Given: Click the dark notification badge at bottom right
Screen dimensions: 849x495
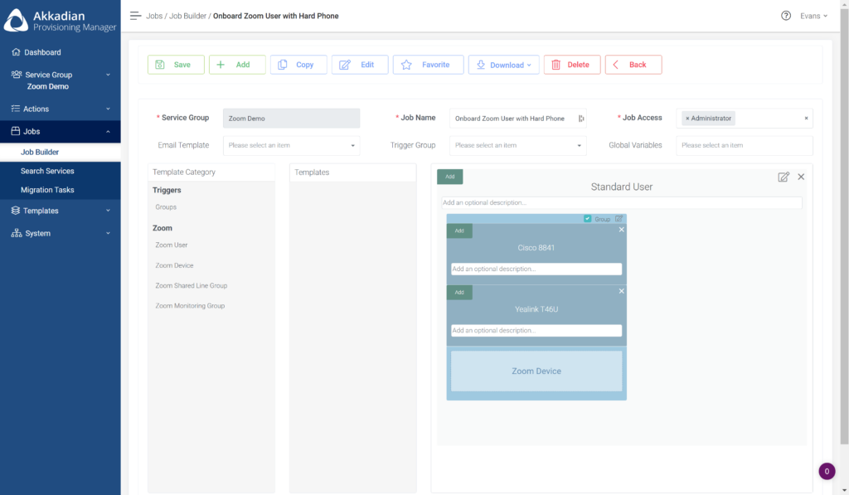Looking at the screenshot, I should coord(827,471).
